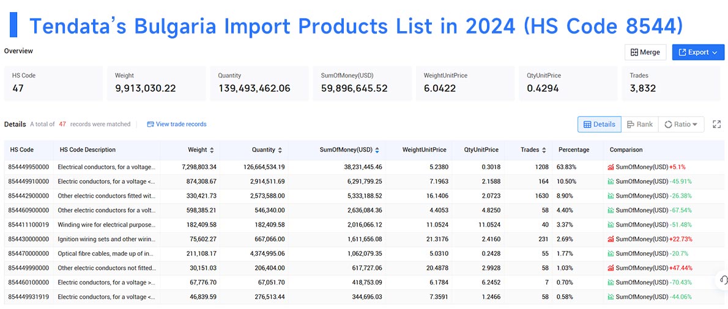Image resolution: width=728 pixels, height=309 pixels.
Task: Select HS code 854460900000
Action: click(x=29, y=210)
